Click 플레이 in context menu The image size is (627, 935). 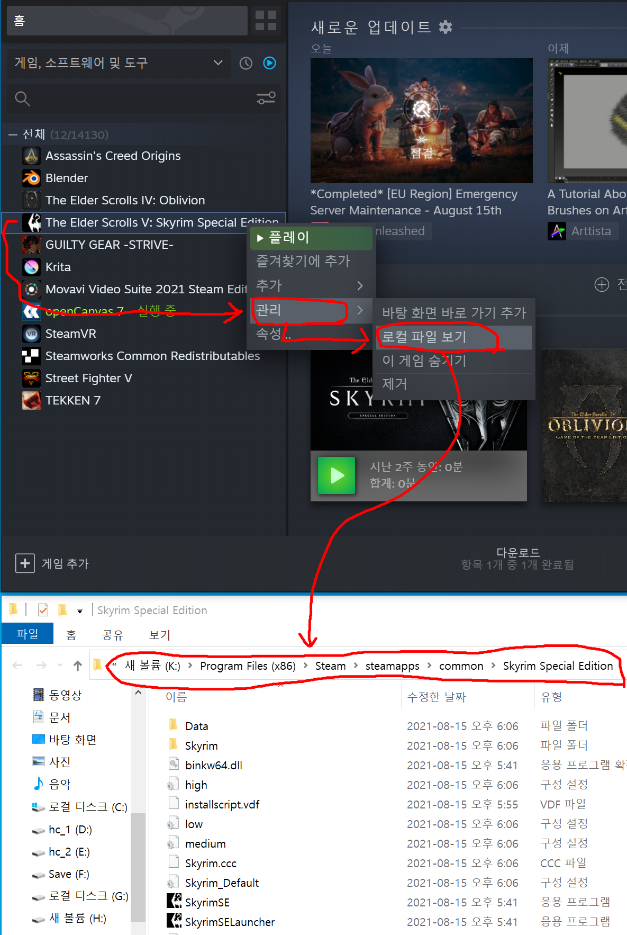click(x=311, y=238)
